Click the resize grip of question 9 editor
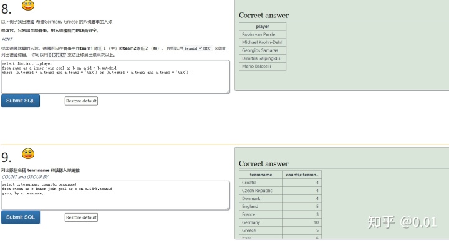 228,208
